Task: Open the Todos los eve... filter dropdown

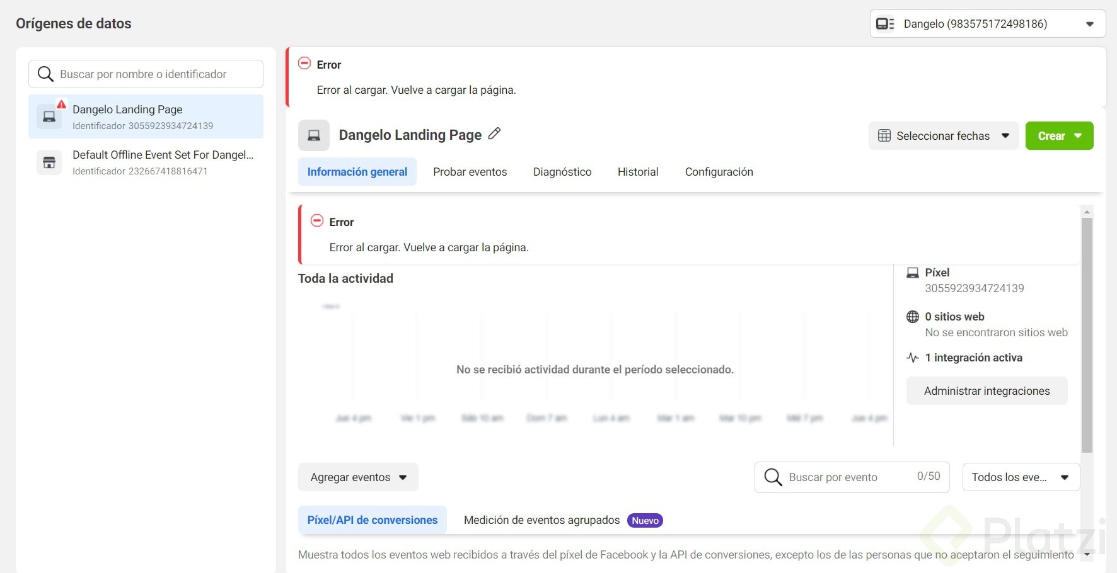Action: (1021, 477)
